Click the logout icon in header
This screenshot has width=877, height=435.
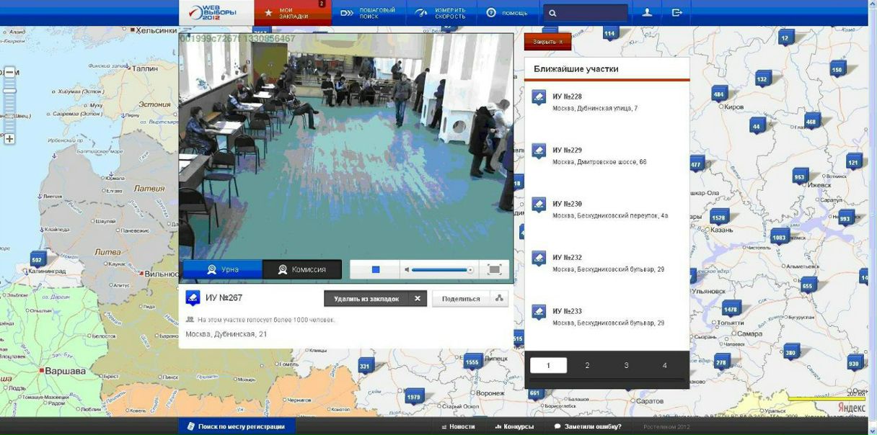pos(677,13)
